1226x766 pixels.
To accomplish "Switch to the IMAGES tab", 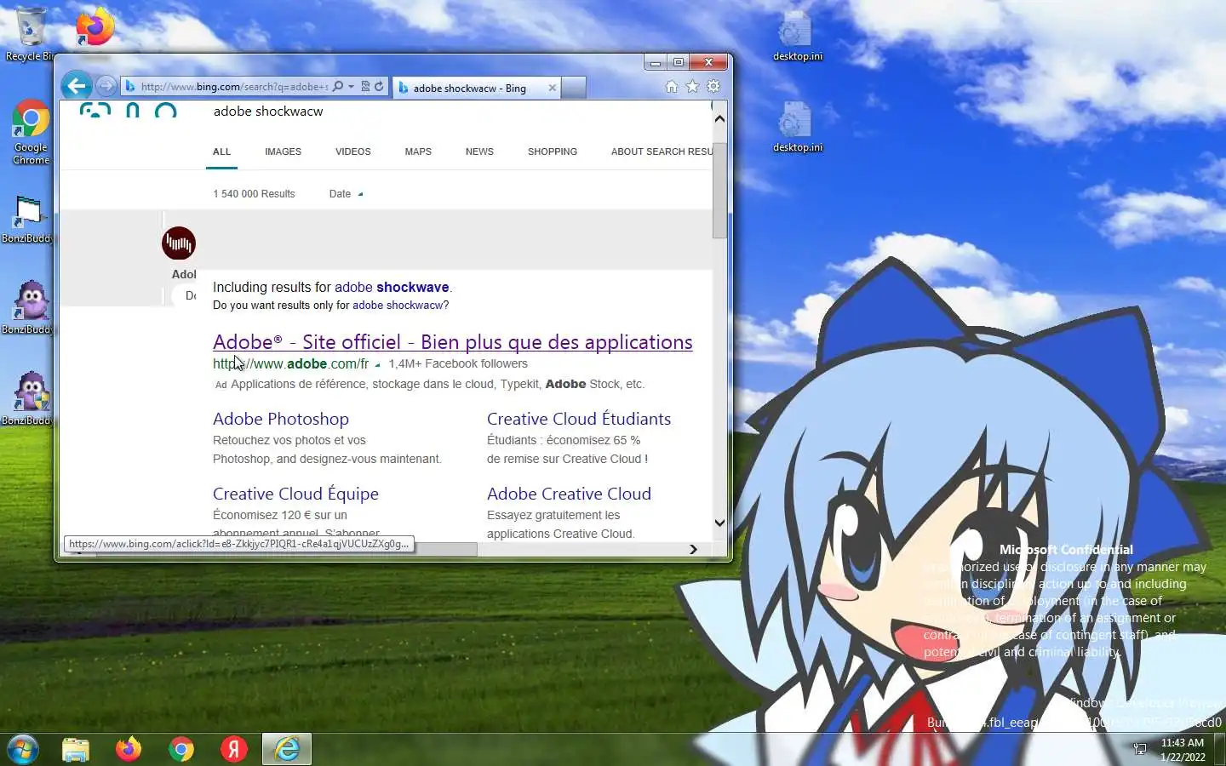I will coord(283,151).
